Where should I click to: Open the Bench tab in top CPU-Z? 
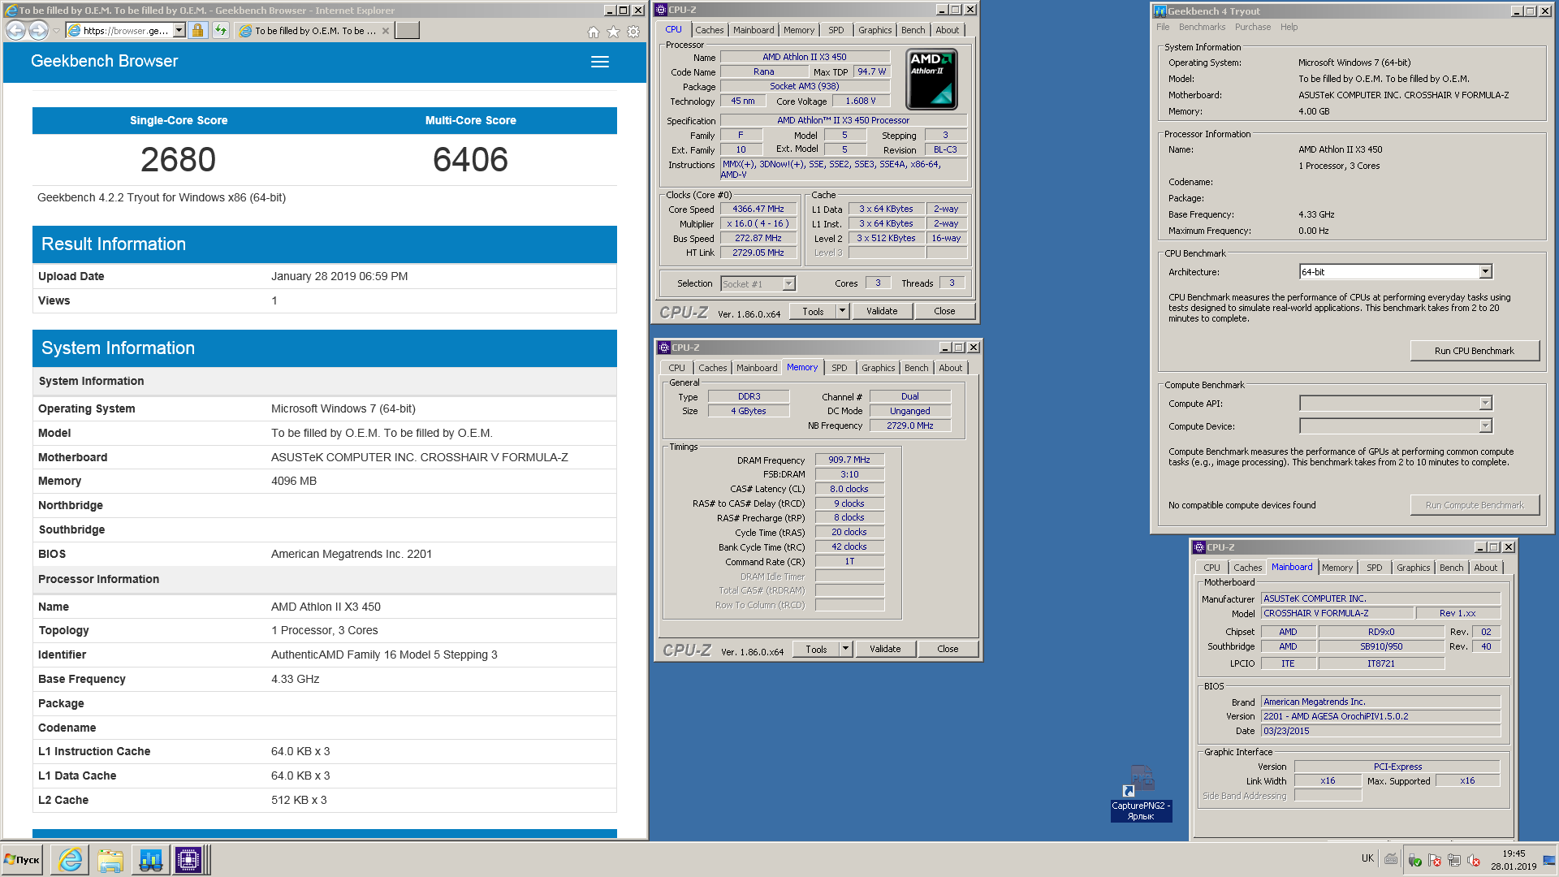click(913, 30)
